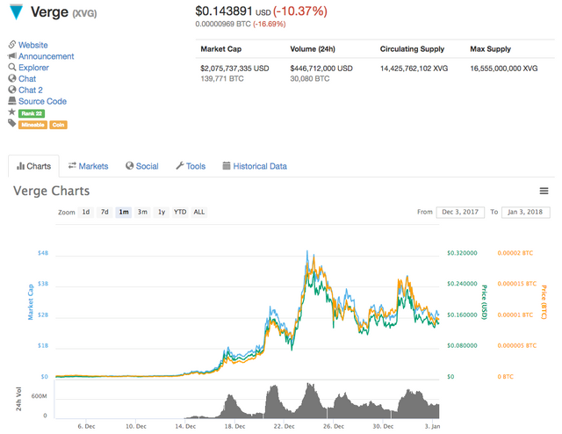
Task: Open the chart hamburger menu icon
Action: pos(544,191)
